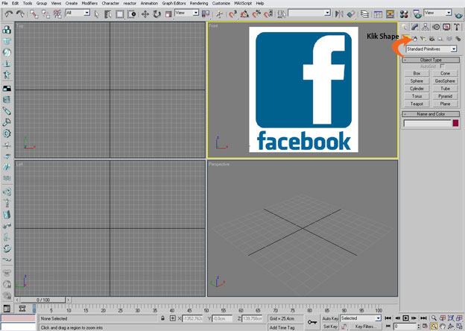This screenshot has height=331, width=465.
Task: Click Go to End playback button
Action: coord(423,318)
